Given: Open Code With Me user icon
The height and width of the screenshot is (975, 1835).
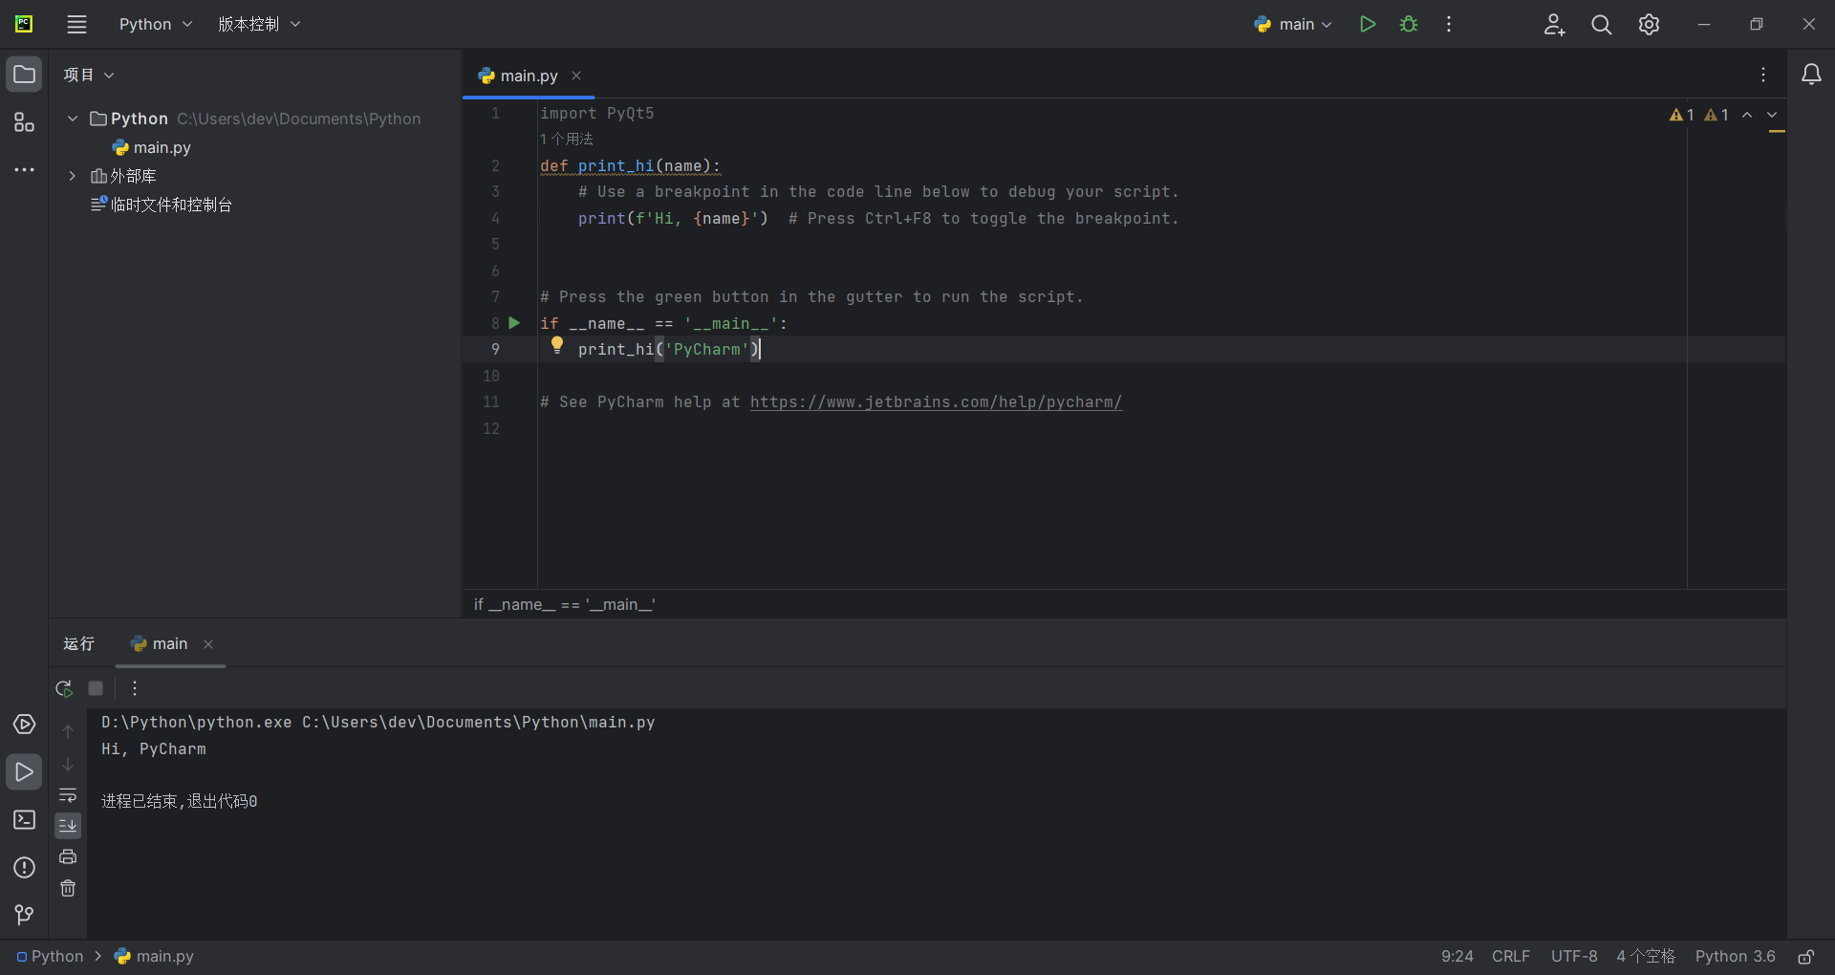Looking at the screenshot, I should click(1554, 24).
